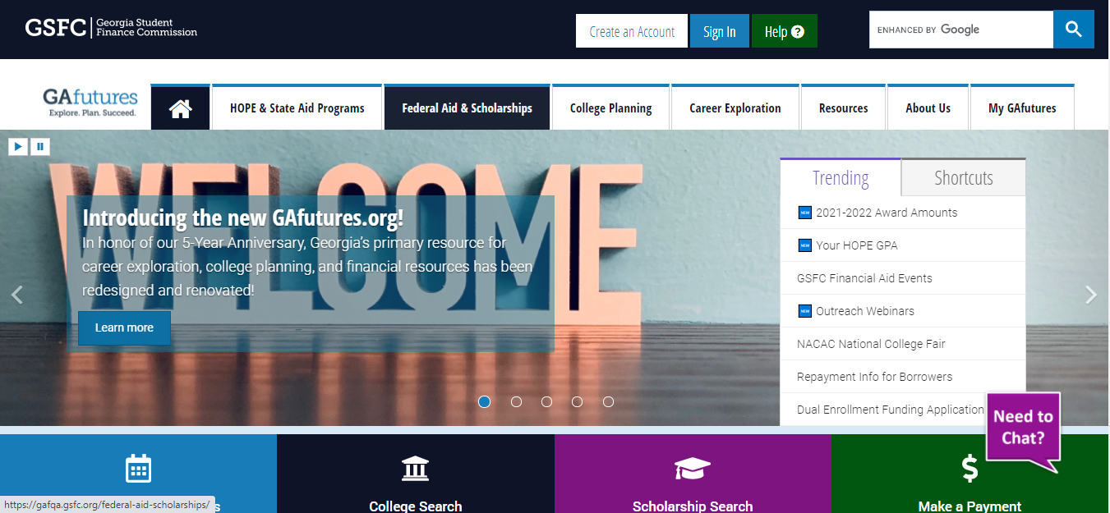Click the College Search building icon
The image size is (1110, 513).
click(x=415, y=469)
